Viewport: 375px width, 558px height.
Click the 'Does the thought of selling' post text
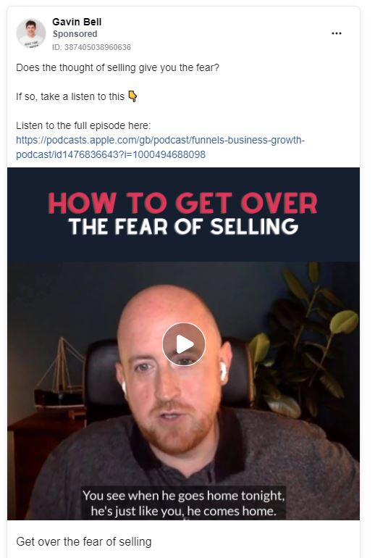pos(118,67)
